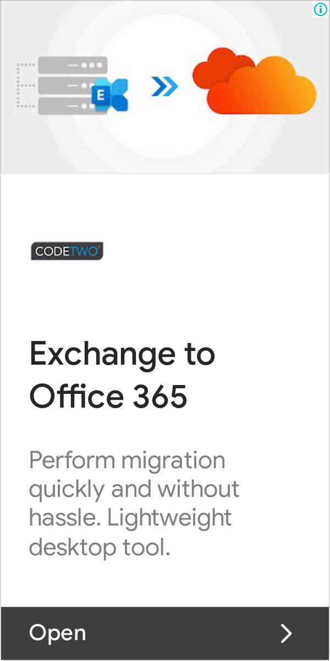Click "desktop tool." description text
330x661 pixels.
point(100,547)
